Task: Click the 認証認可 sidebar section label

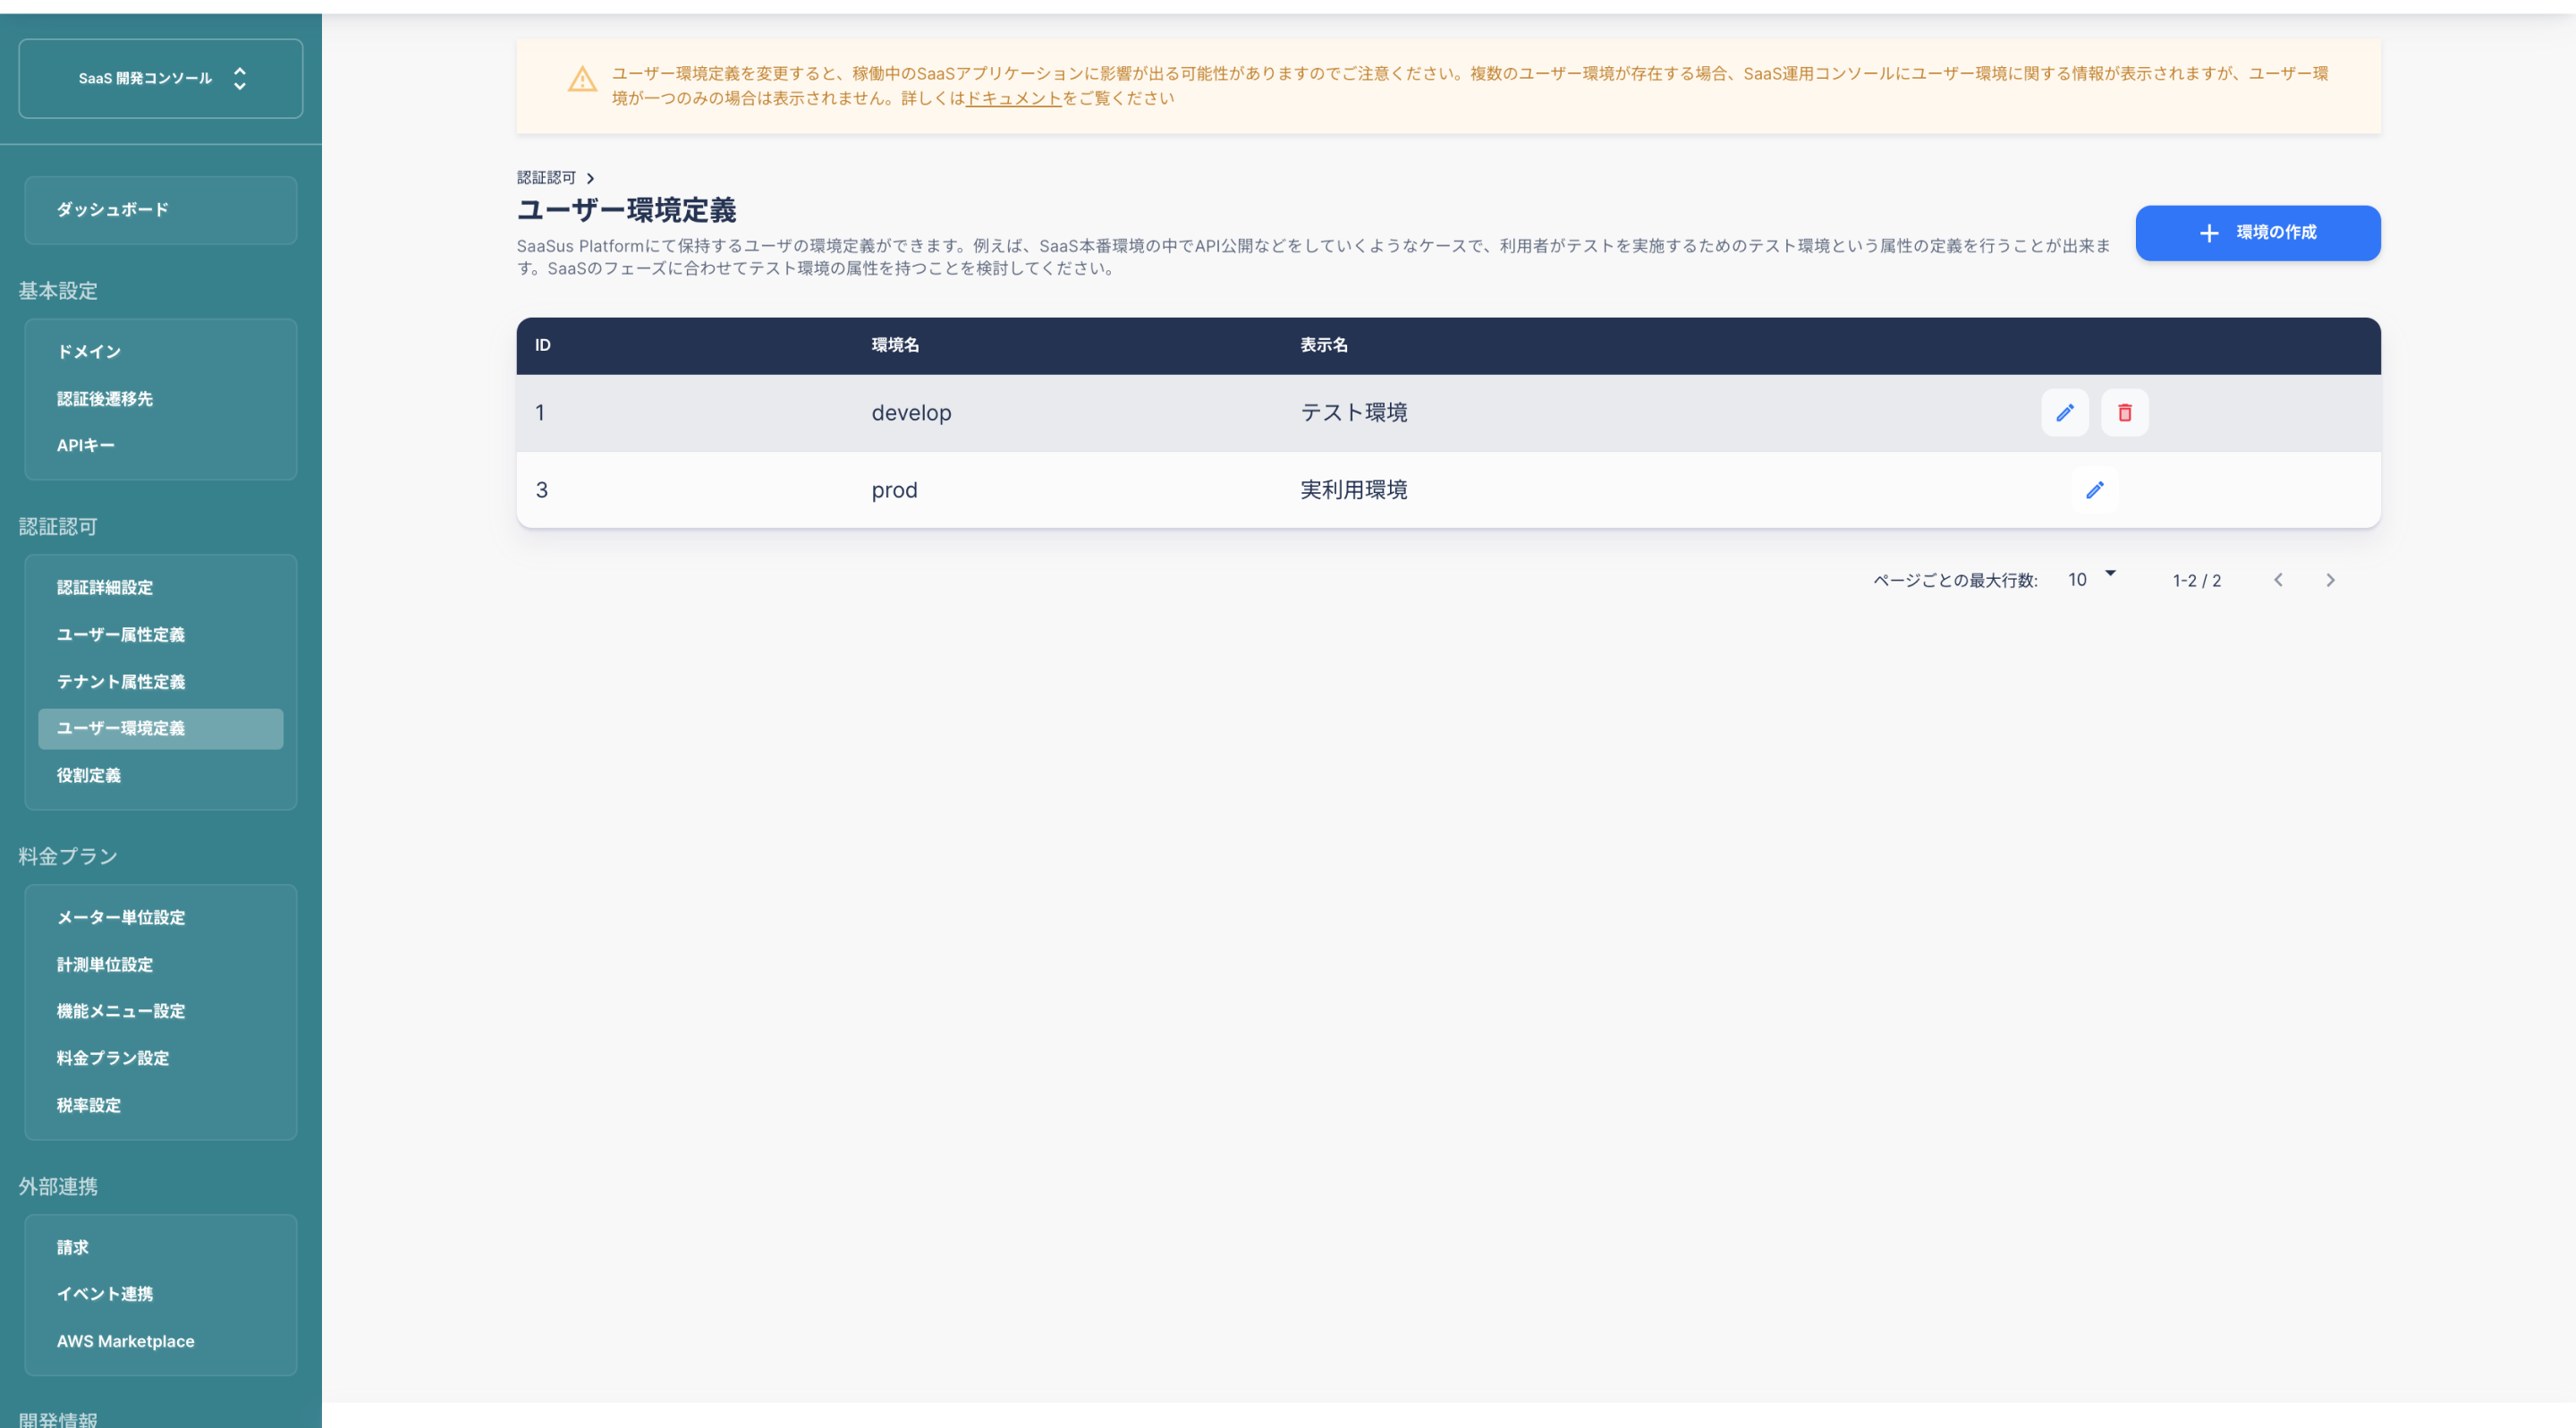Action: 58,527
